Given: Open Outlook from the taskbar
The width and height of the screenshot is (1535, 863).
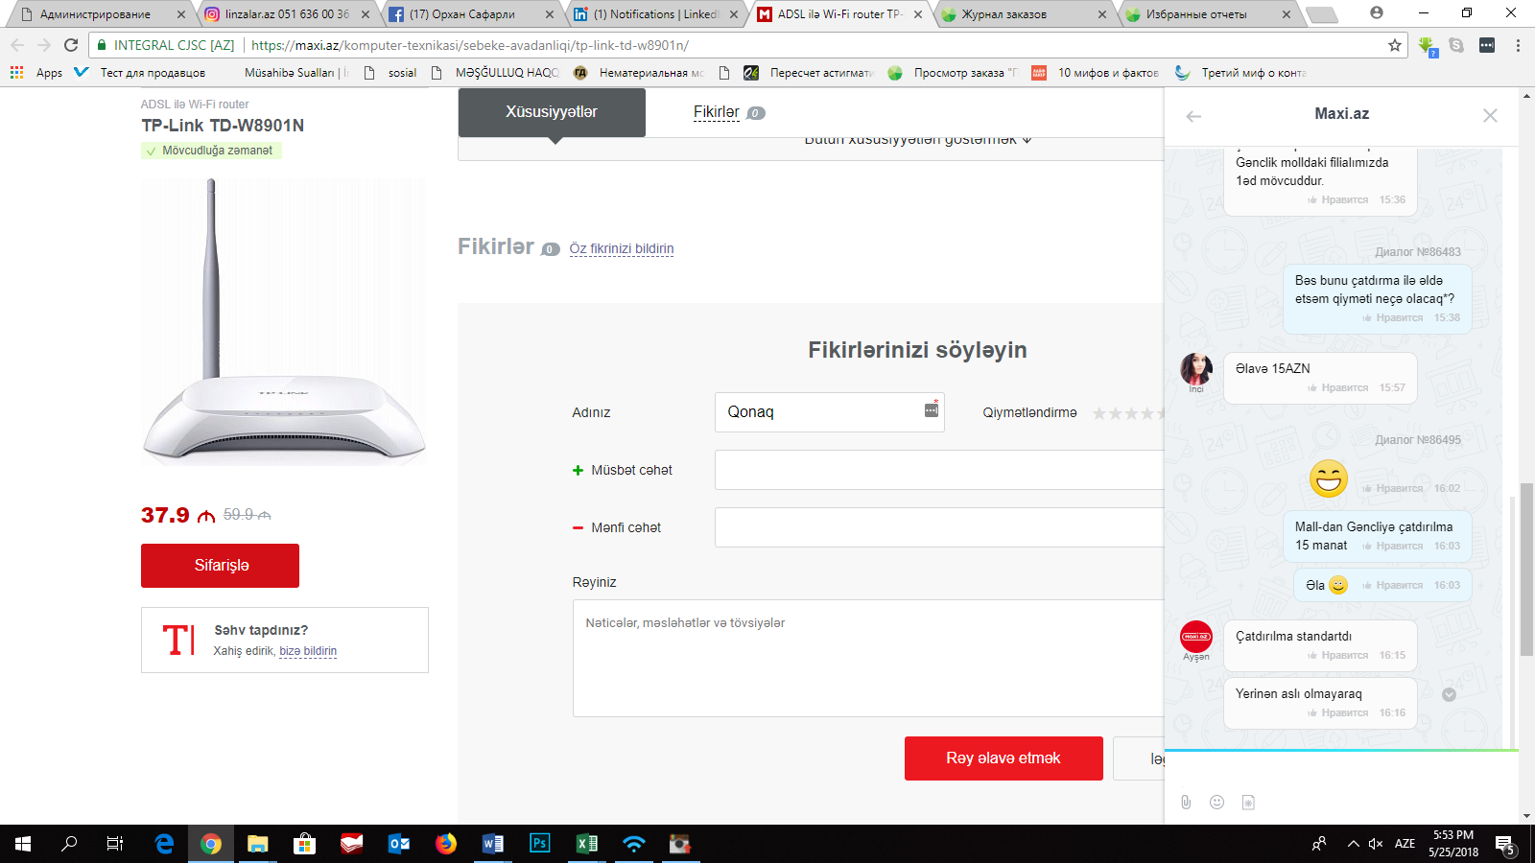Looking at the screenshot, I should click(x=399, y=844).
